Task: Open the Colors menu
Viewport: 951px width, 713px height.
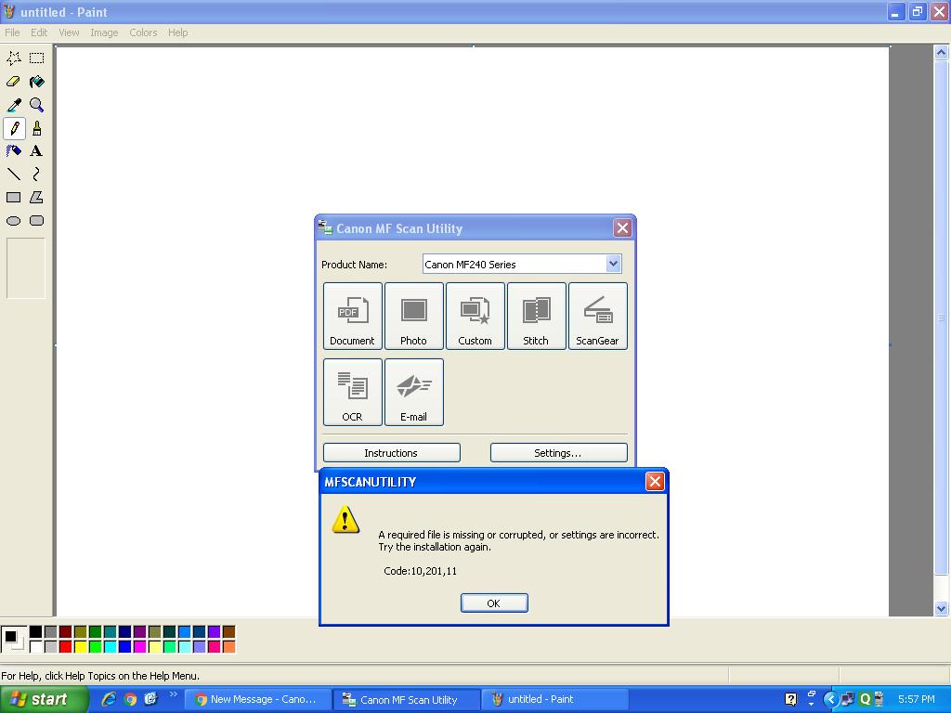Action: (143, 32)
